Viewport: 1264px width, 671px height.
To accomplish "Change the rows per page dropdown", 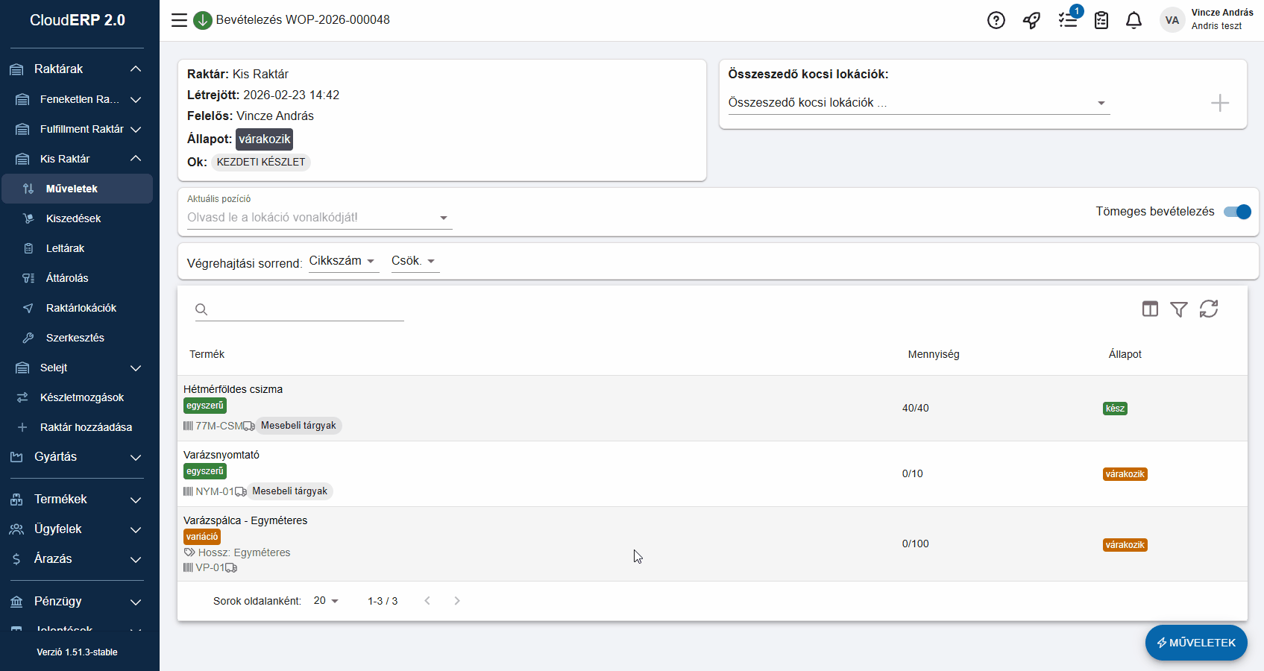I will [326, 601].
